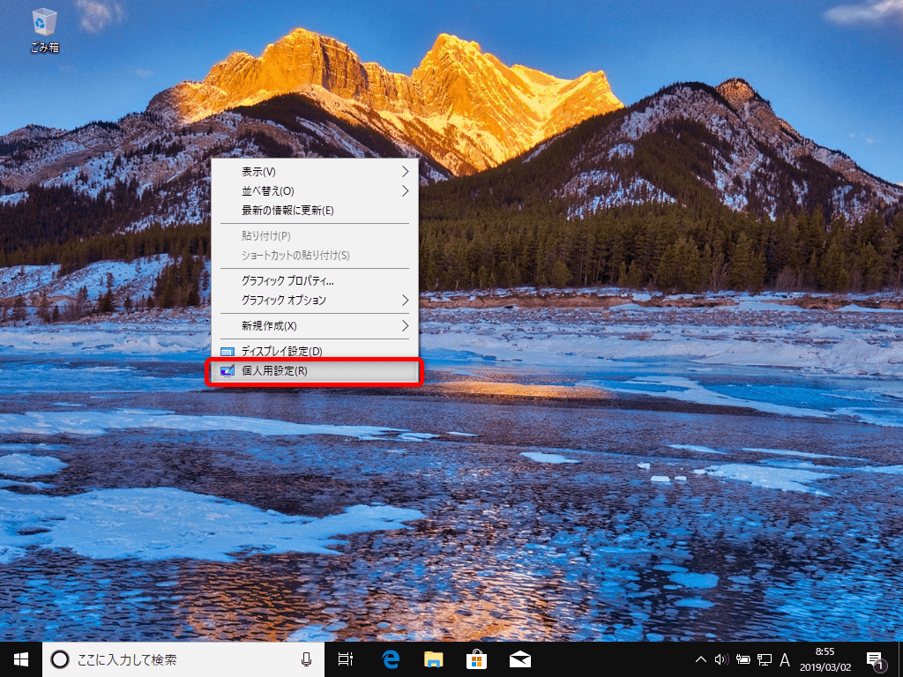
Task: Click the display icon beside ディスプレイ設定
Action: 228,352
